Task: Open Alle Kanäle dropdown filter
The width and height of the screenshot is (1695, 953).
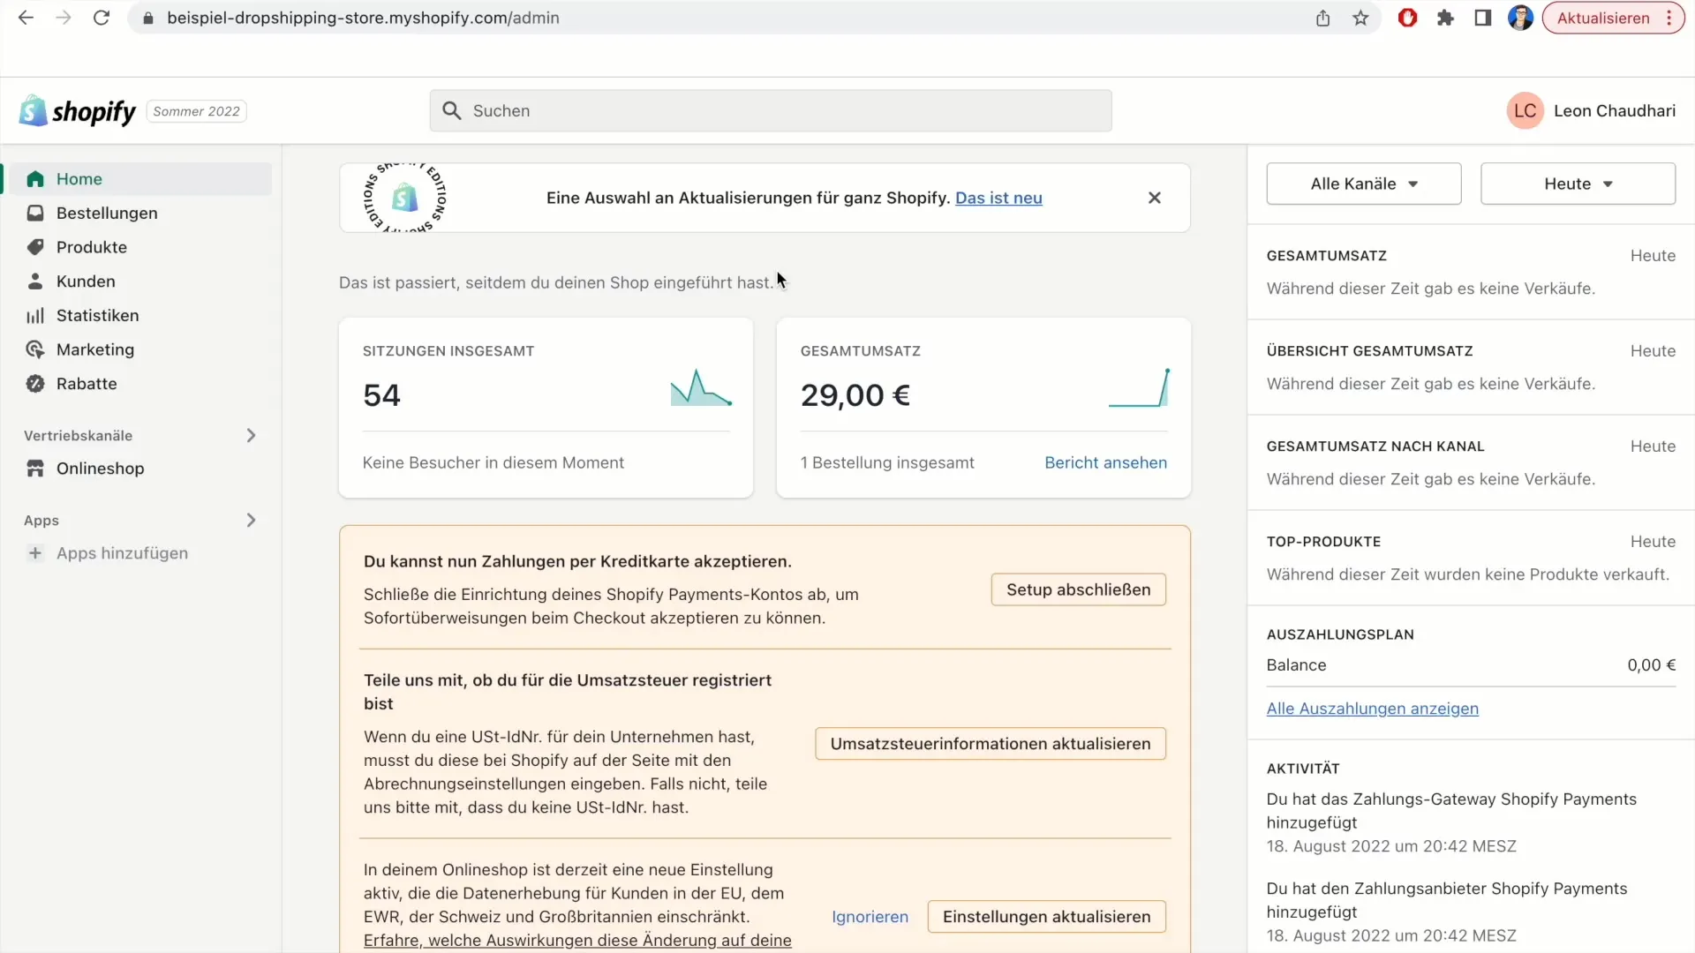Action: [1363, 183]
